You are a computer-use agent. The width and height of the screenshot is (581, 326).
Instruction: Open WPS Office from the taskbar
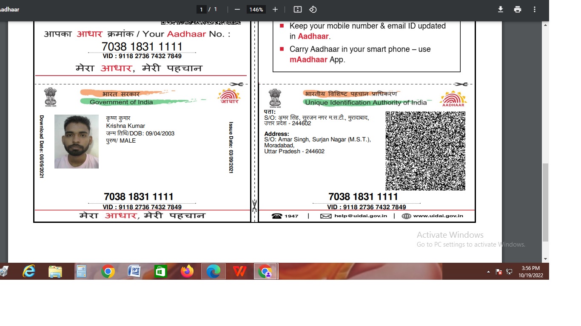tap(239, 271)
